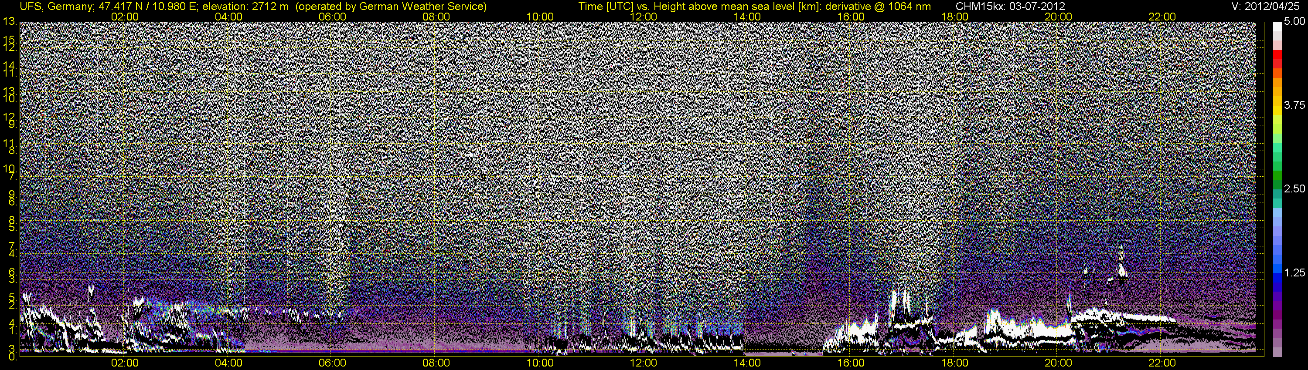Click the 02:00 label on the bottom time axis
The width and height of the screenshot is (1308, 370).
pos(125,363)
